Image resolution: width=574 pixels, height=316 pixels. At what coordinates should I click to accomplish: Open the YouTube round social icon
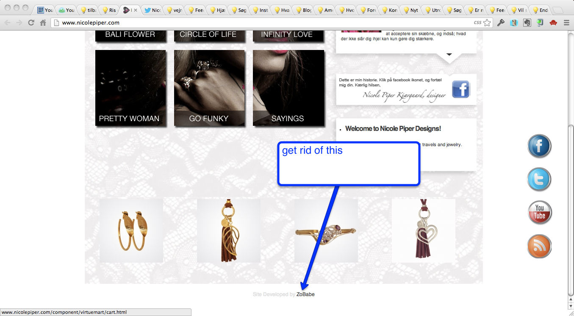539,213
